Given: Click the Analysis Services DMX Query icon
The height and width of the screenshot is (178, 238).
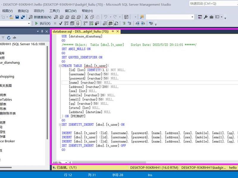Looking at the screenshot, I should [x=68, y=17].
